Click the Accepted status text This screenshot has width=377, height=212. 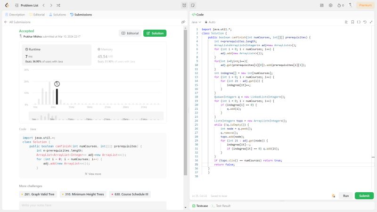26,31
